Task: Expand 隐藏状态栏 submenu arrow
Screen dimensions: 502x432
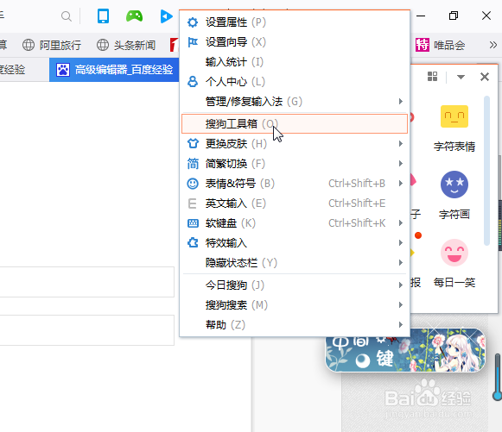Action: [401, 263]
